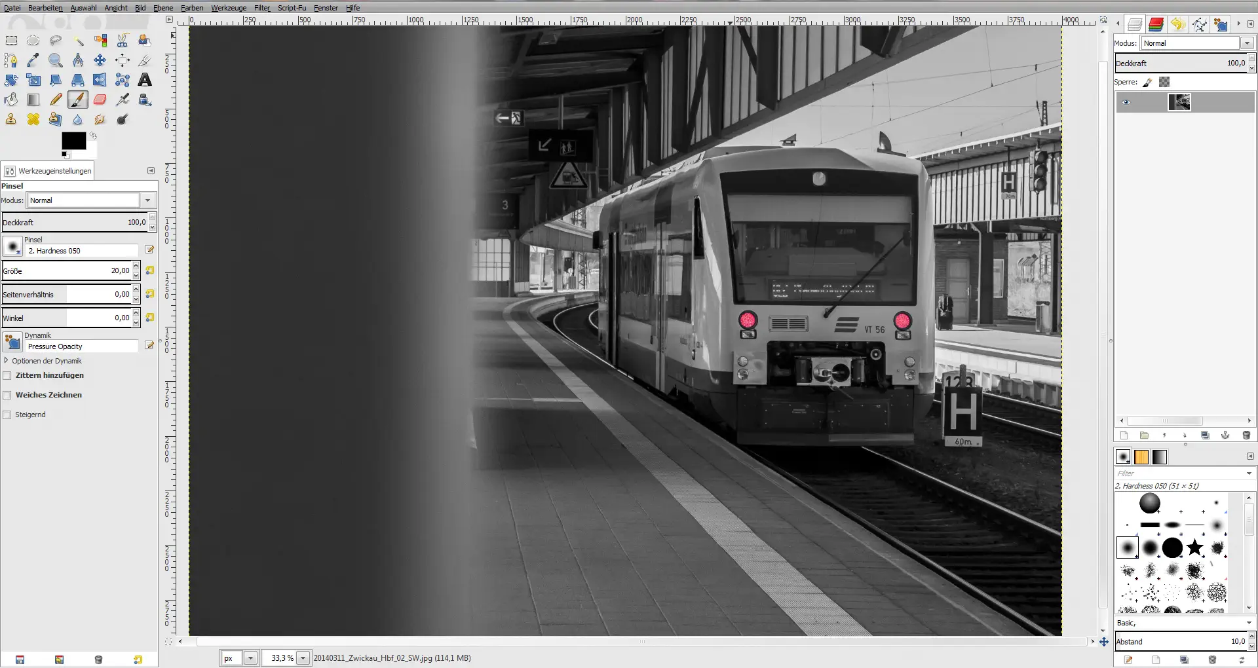The height and width of the screenshot is (668, 1258).
Task: Open a new layer with the New Layer icon
Action: click(1124, 435)
